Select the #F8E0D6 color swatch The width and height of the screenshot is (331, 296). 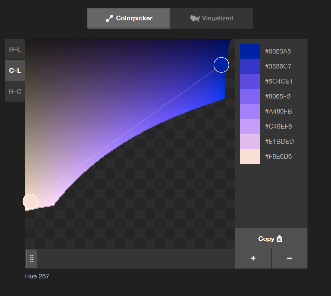(250, 156)
